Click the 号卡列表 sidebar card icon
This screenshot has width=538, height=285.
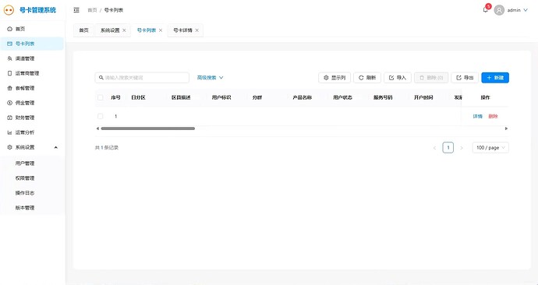coord(9,44)
